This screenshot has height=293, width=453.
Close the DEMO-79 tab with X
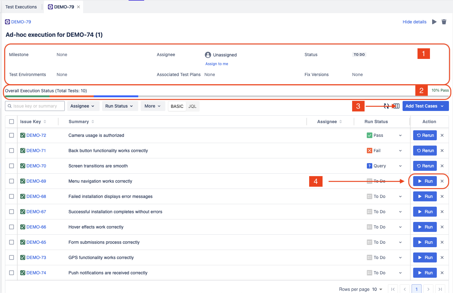(x=78, y=7)
